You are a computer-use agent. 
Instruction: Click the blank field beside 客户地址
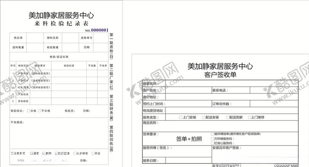tap(232, 97)
